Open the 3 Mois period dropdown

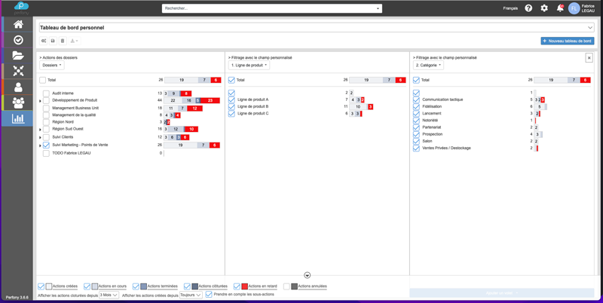coord(109,295)
